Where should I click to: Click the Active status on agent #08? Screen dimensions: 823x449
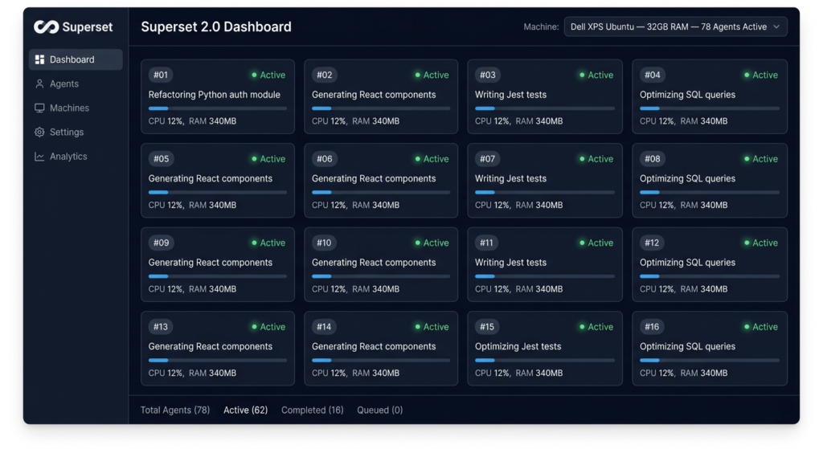point(761,159)
